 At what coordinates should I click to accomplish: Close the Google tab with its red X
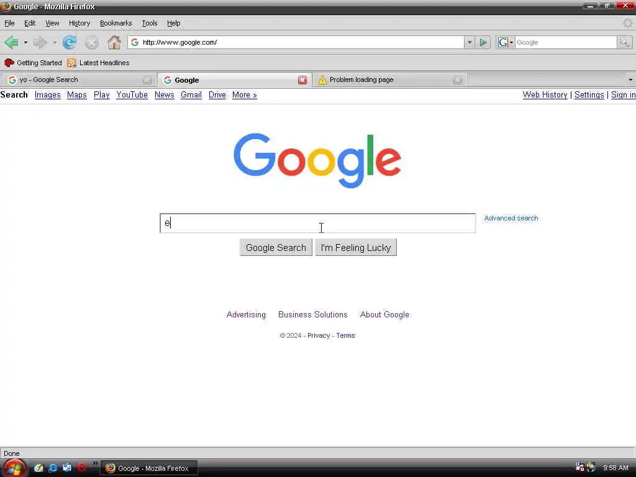pos(302,80)
